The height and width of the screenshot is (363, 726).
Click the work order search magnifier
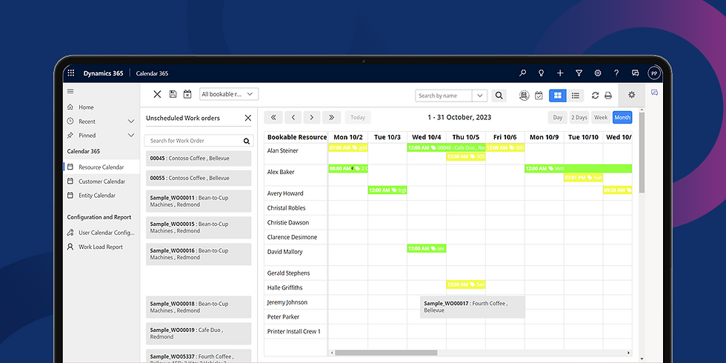[246, 141]
